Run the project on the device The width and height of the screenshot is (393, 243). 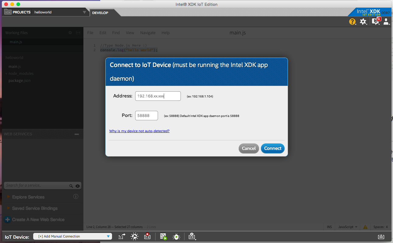[x=163, y=236]
